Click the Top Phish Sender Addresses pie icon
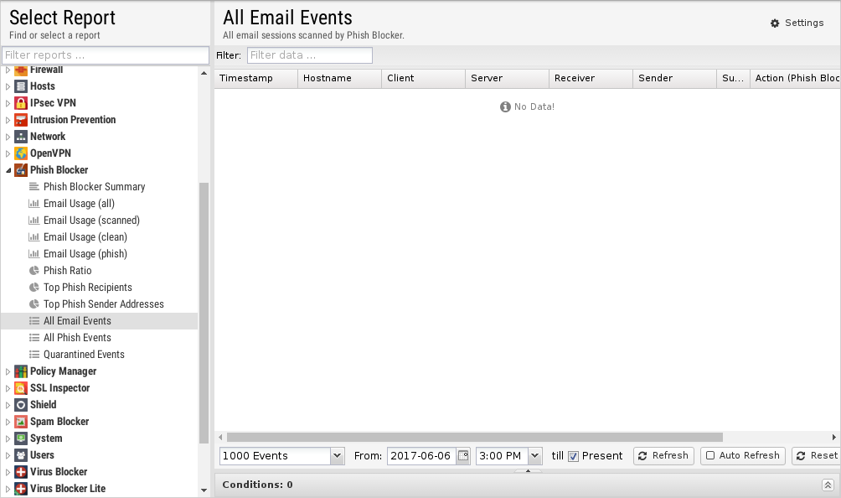 pos(34,303)
